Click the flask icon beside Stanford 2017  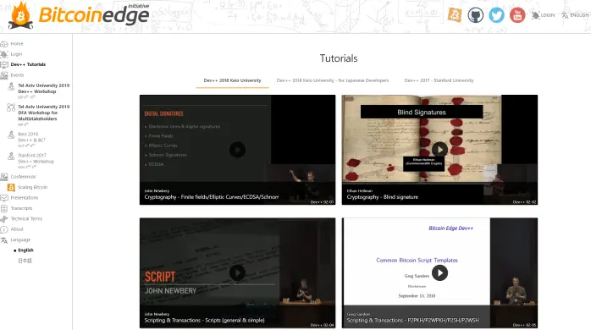pyautogui.click(x=11, y=156)
